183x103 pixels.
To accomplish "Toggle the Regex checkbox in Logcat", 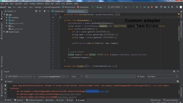I will 138,76.
